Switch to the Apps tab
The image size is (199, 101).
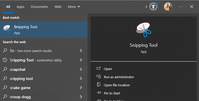click(x=20, y=7)
